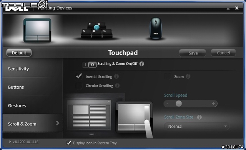Click the Cancel button
This screenshot has width=246, height=150.
223,53
